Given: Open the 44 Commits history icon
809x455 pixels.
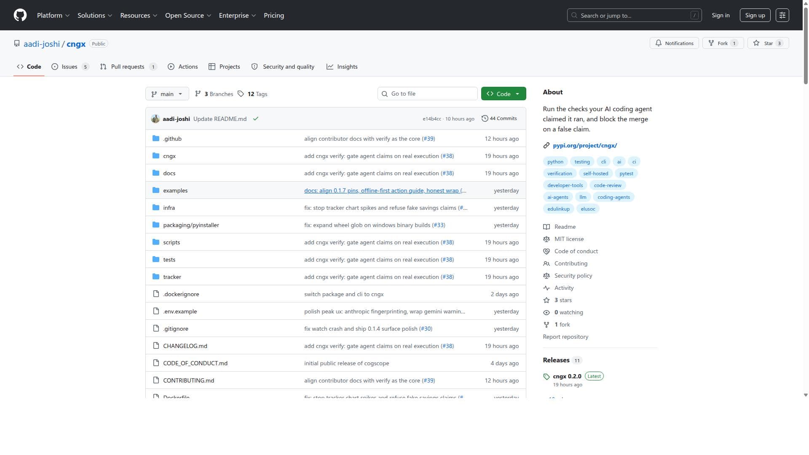Looking at the screenshot, I should click(x=485, y=118).
